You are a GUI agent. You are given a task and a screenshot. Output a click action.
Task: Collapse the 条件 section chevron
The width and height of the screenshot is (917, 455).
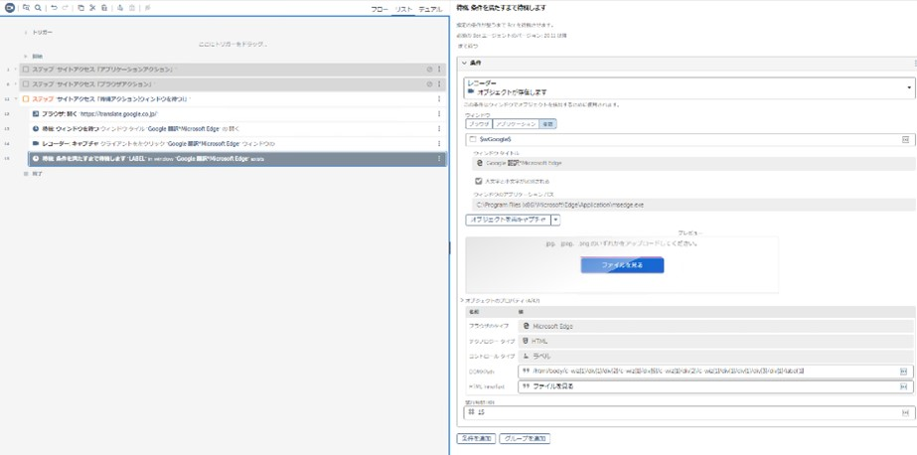tap(464, 63)
